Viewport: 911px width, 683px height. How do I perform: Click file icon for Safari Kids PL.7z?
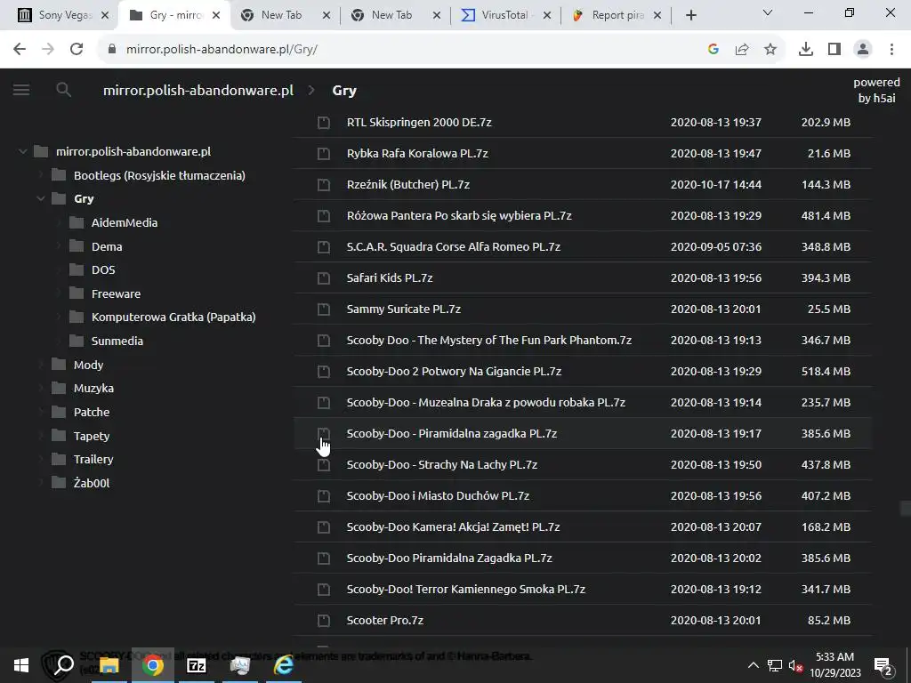324,278
